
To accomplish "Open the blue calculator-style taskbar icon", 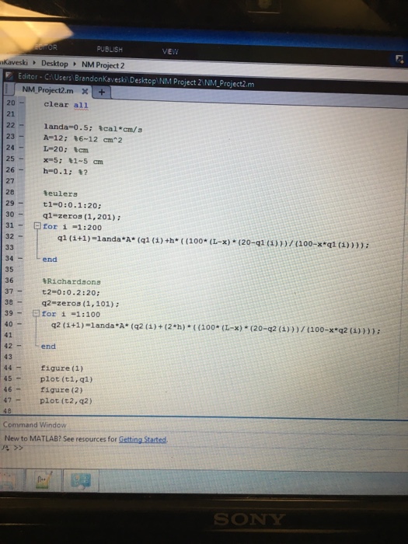I will [81, 481].
